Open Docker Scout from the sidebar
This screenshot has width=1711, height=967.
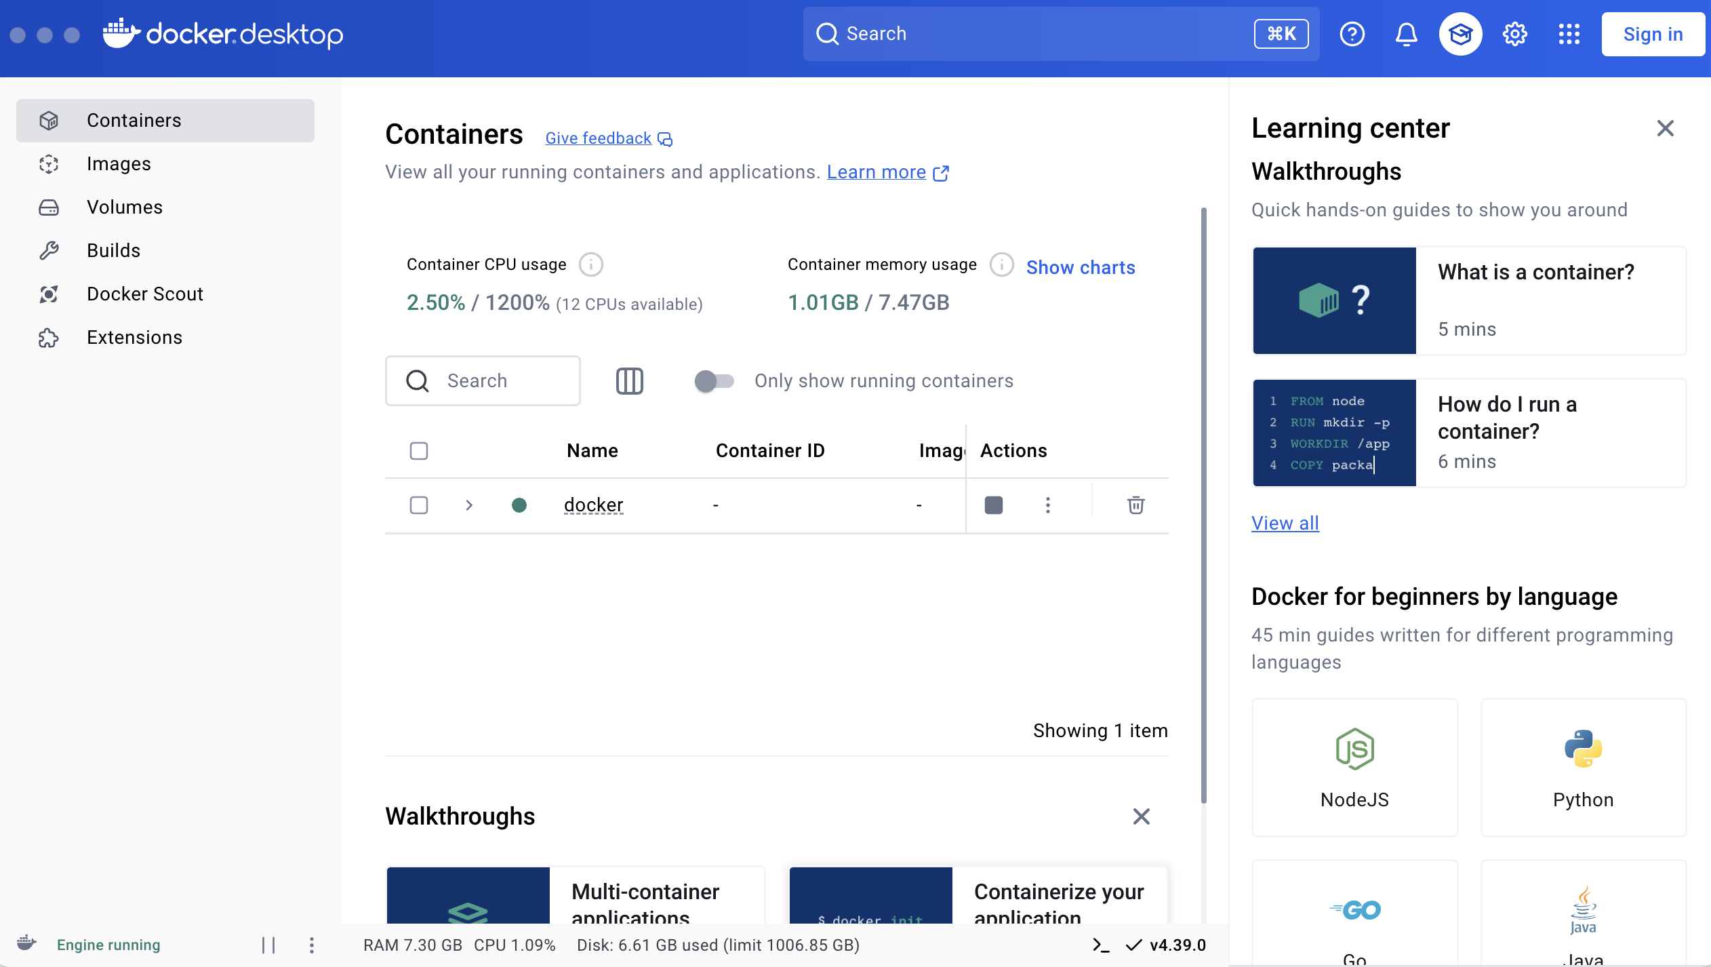144,294
